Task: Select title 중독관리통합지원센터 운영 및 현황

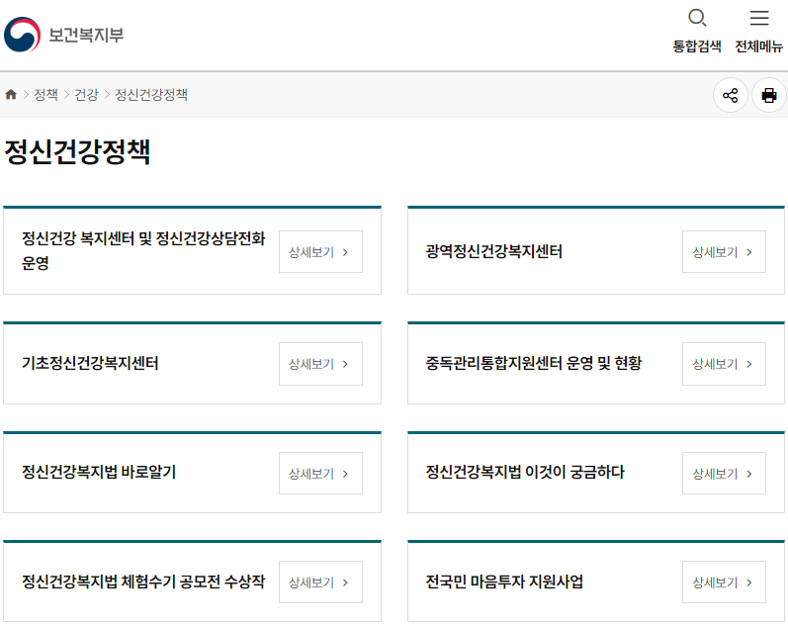Action: (x=534, y=363)
